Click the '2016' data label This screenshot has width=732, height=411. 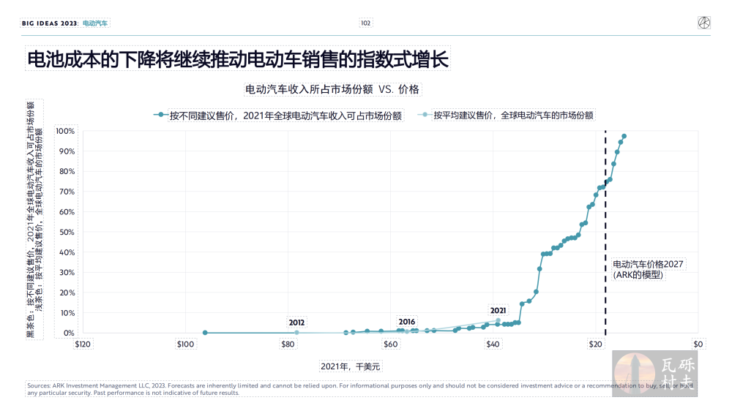click(406, 322)
